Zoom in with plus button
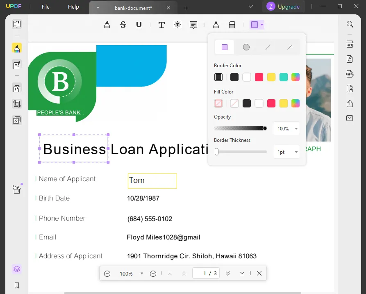The height and width of the screenshot is (294, 366). 153,273
